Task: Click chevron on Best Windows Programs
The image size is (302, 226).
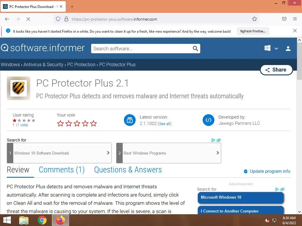Action: click(x=217, y=153)
